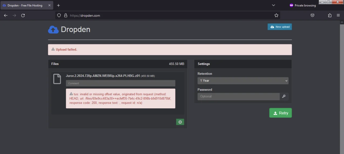
Task: Open the Pocket save icon in toolbar
Action: point(312,16)
